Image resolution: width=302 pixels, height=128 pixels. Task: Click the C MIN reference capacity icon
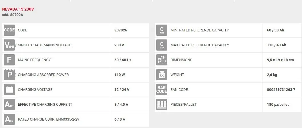162,30
